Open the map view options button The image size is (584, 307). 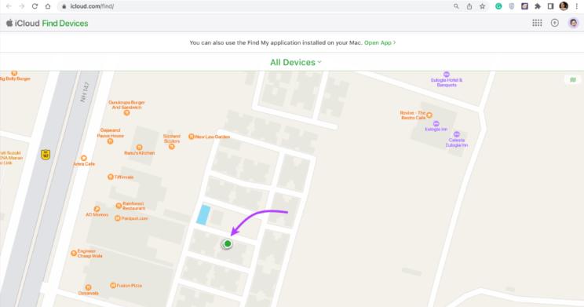point(573,80)
